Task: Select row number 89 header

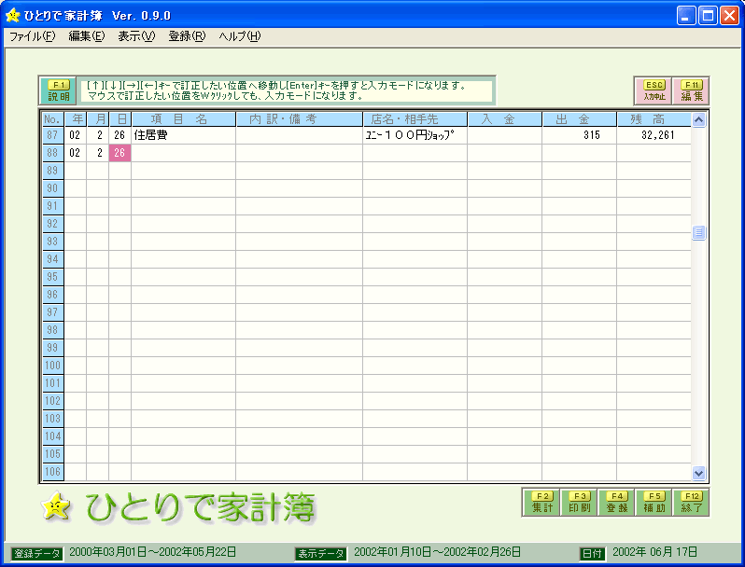Action: pyautogui.click(x=52, y=171)
